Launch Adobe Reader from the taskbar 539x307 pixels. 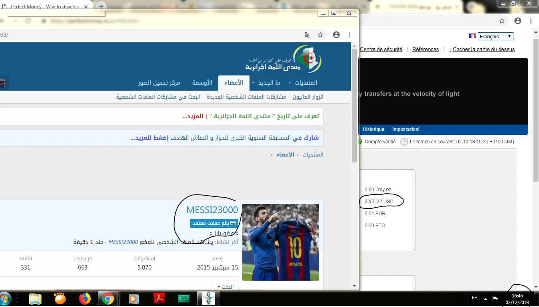tap(159, 299)
